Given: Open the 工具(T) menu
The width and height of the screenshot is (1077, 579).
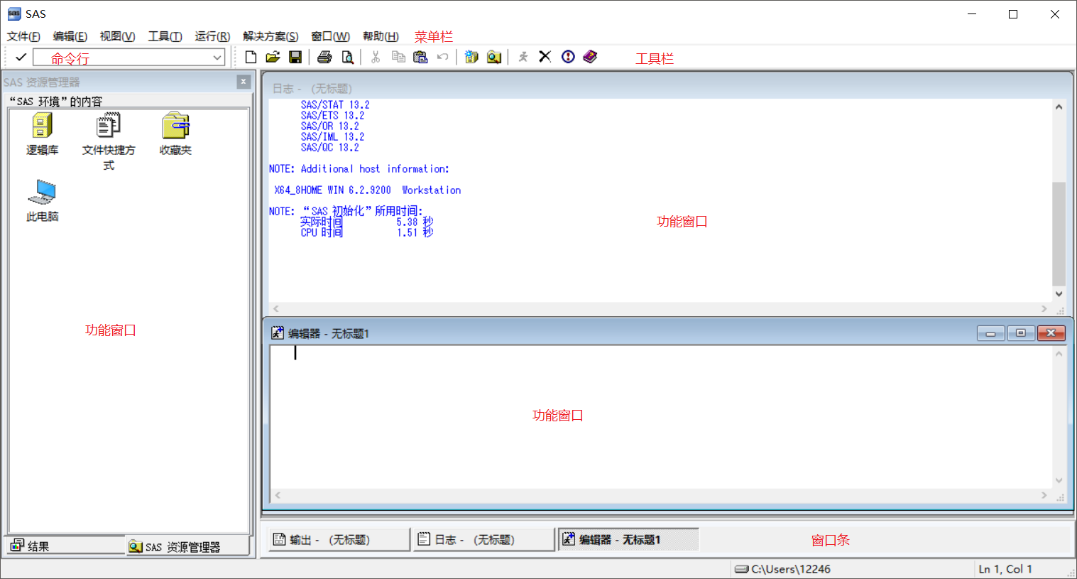Looking at the screenshot, I should [x=165, y=36].
